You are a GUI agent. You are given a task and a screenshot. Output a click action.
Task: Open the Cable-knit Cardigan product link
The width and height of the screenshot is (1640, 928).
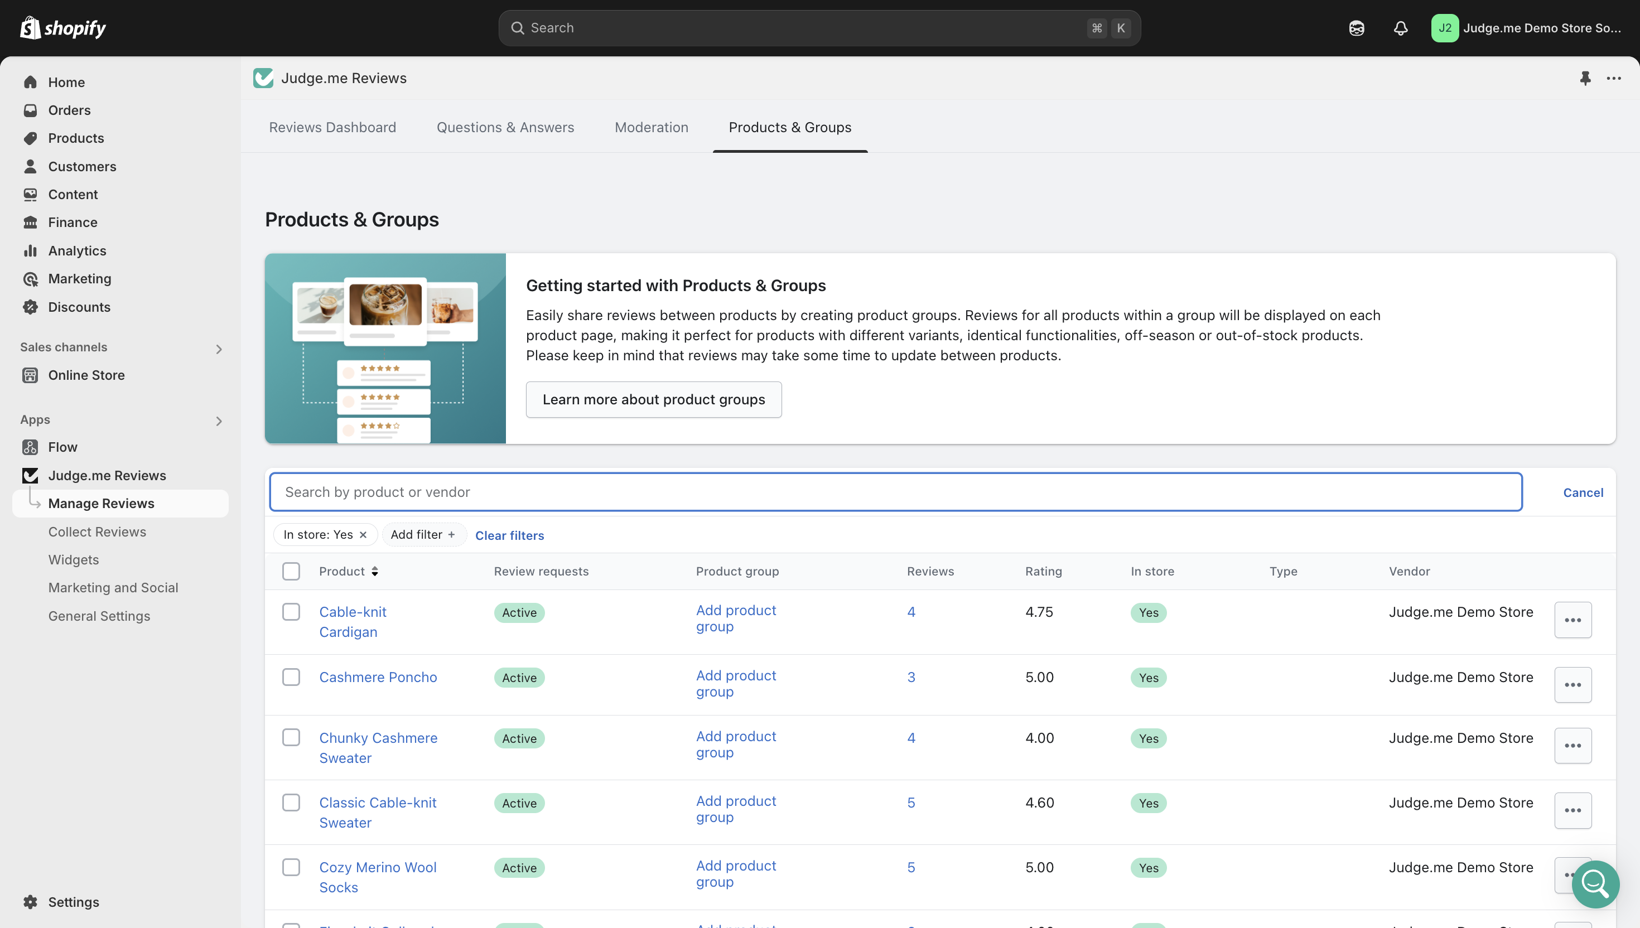tap(353, 621)
